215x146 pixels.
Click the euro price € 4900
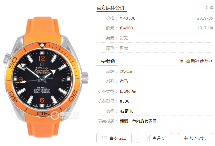click(x=126, y=28)
